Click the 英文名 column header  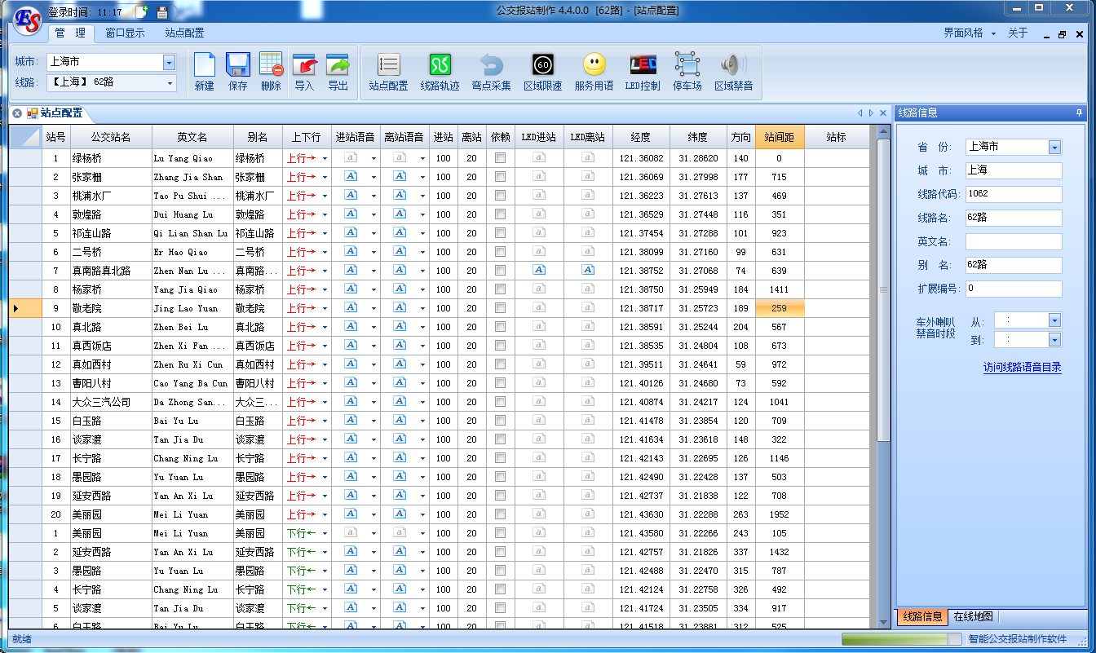192,138
